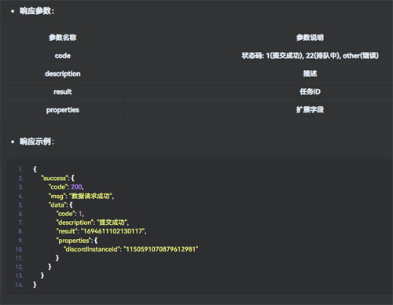Click the 响应示例 heading
393x305 pixels.
pos(37,141)
